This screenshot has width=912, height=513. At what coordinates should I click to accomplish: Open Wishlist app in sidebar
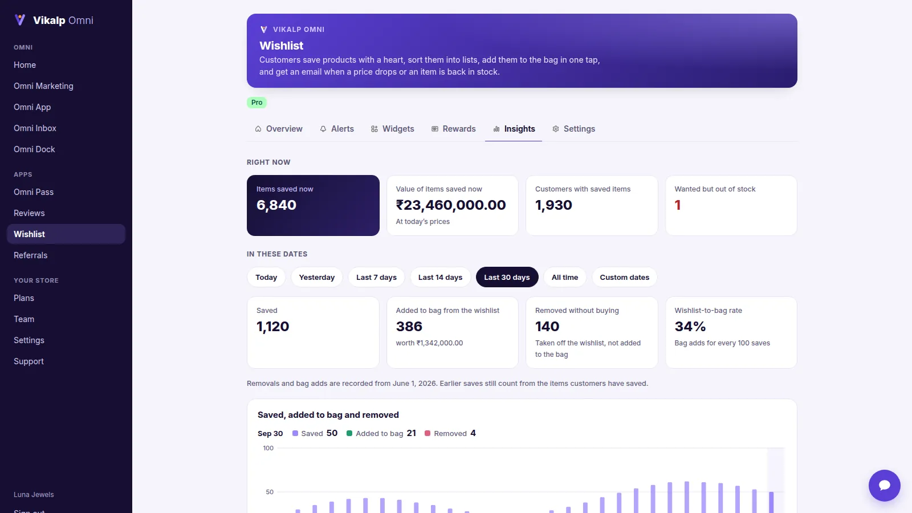click(66, 234)
